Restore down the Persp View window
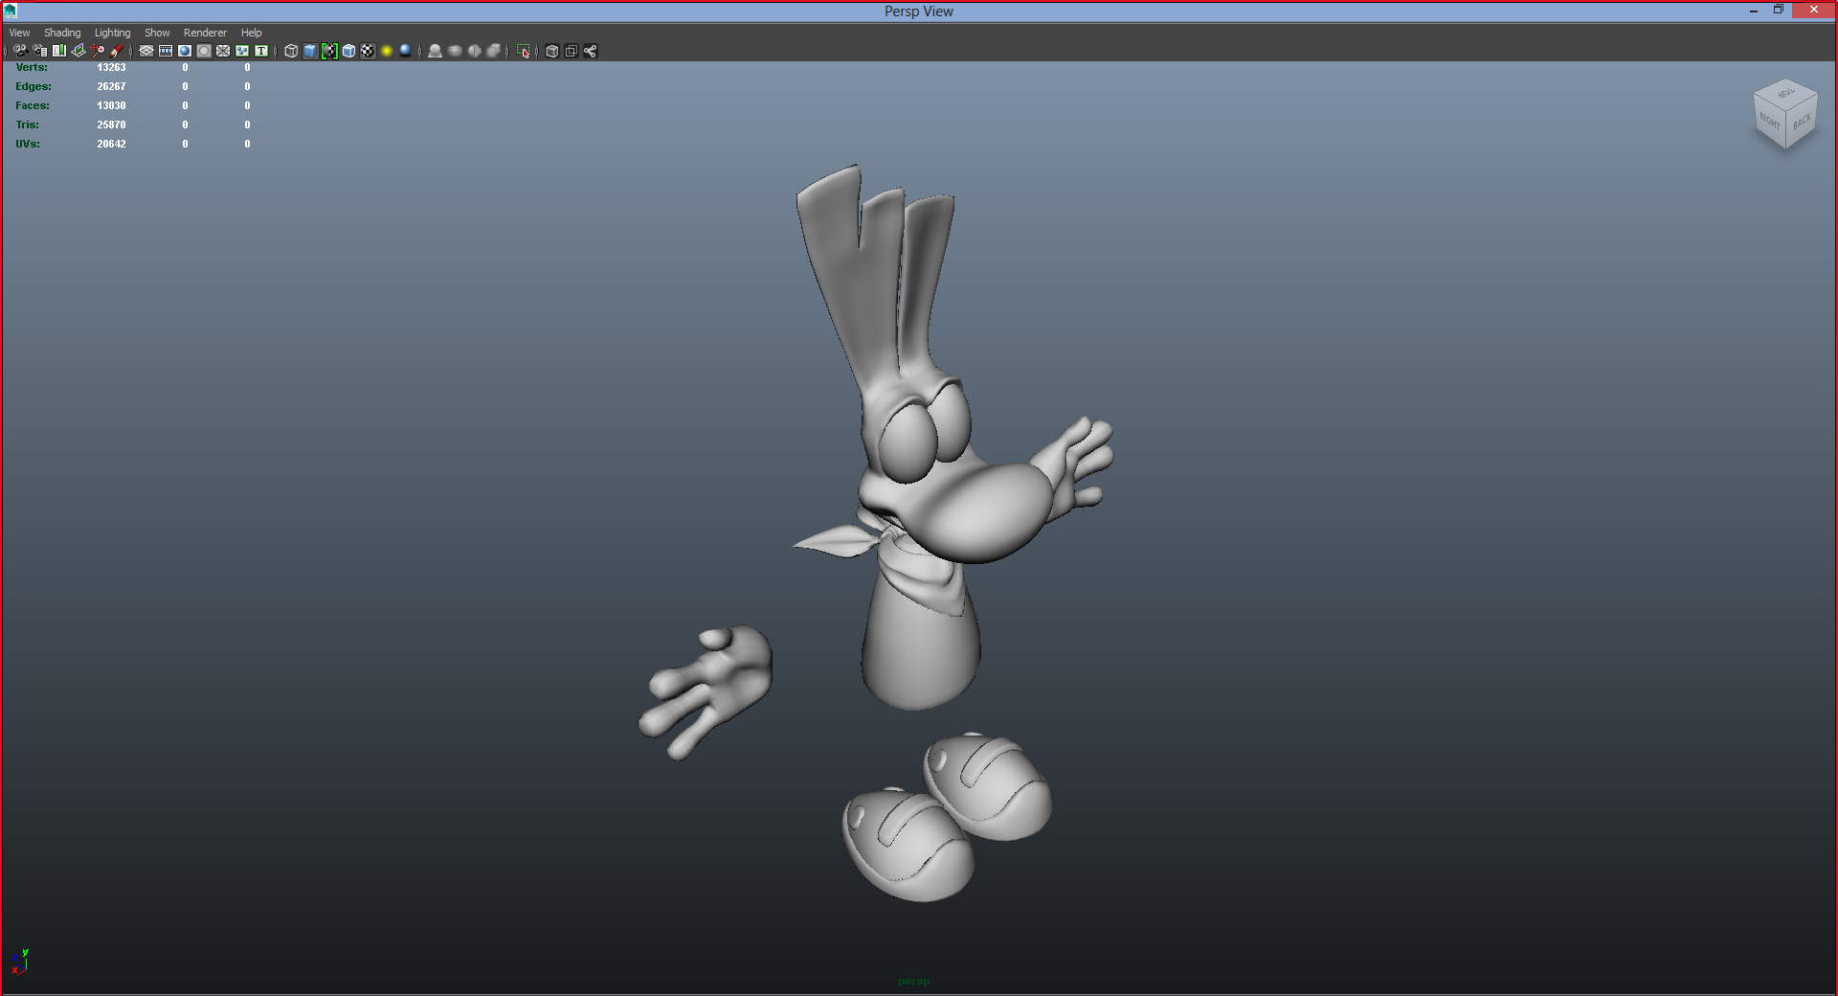1838x996 pixels. 1779,11
